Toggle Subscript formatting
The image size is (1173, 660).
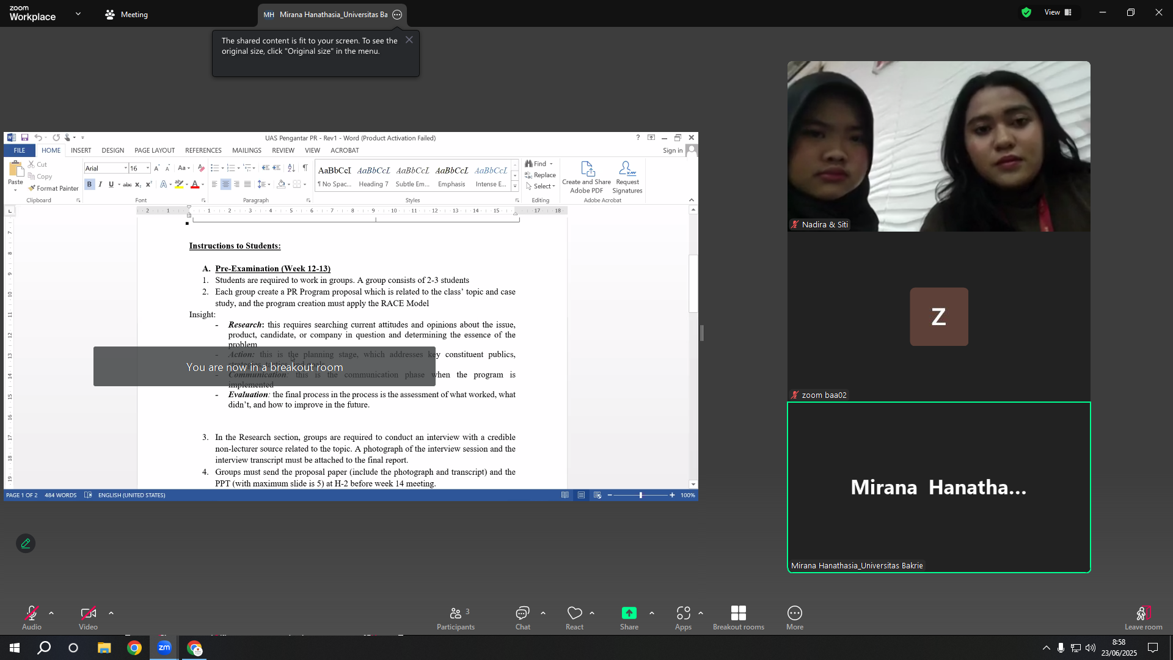(x=138, y=185)
